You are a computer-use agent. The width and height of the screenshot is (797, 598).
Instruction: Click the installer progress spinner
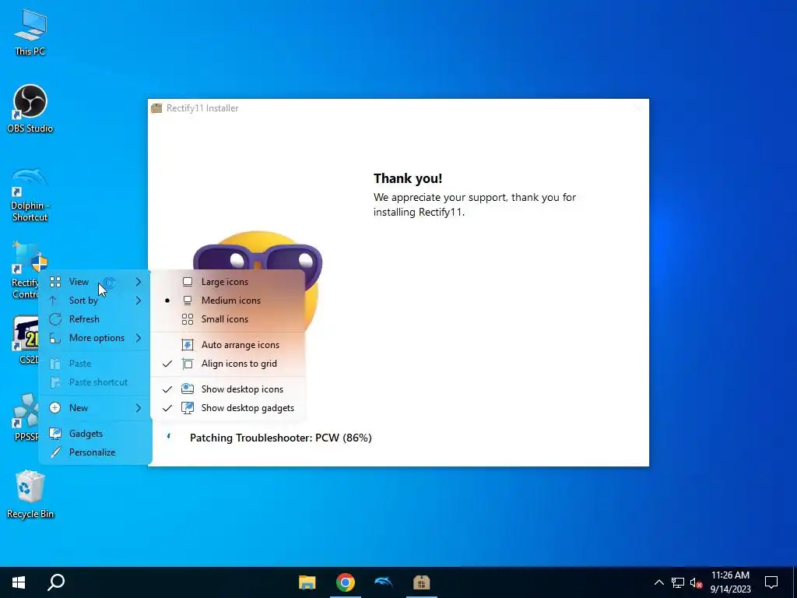click(169, 436)
